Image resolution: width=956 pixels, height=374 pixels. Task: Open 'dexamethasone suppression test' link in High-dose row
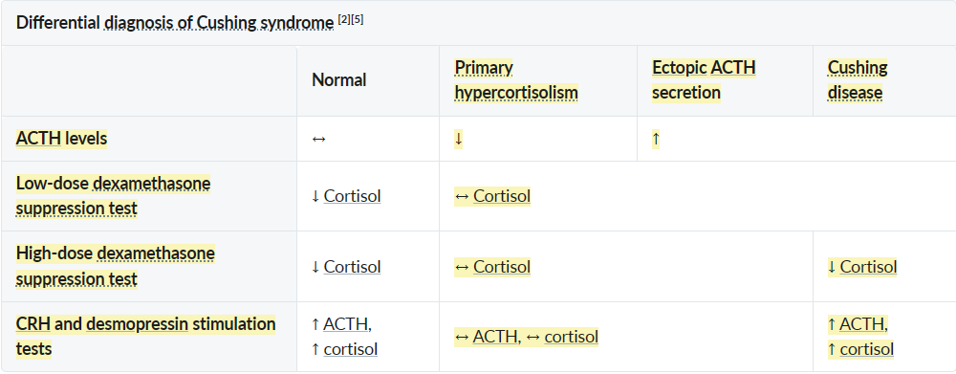pos(116,266)
